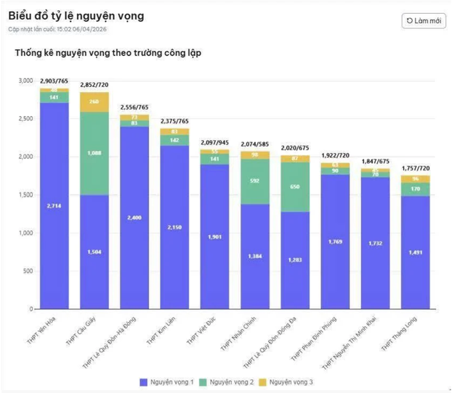Viewport: 465px width, 393px height.
Task: Click THPT Yên Hòa purple bar 2,714
Action: click(54, 207)
